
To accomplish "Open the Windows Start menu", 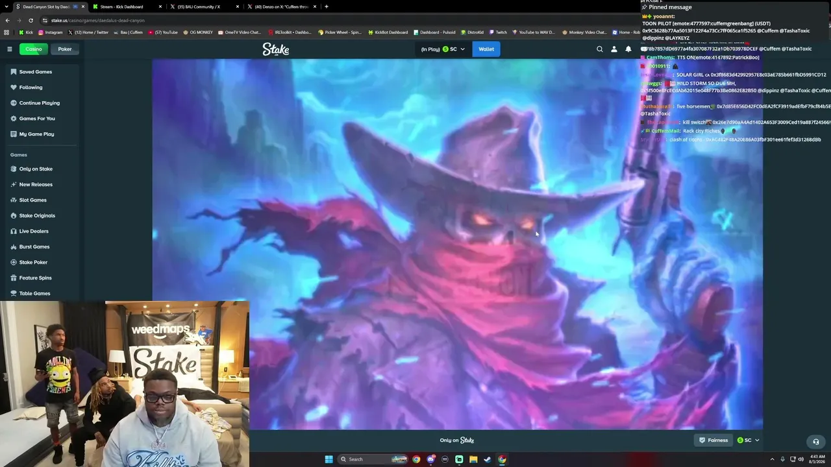I will [x=329, y=460].
